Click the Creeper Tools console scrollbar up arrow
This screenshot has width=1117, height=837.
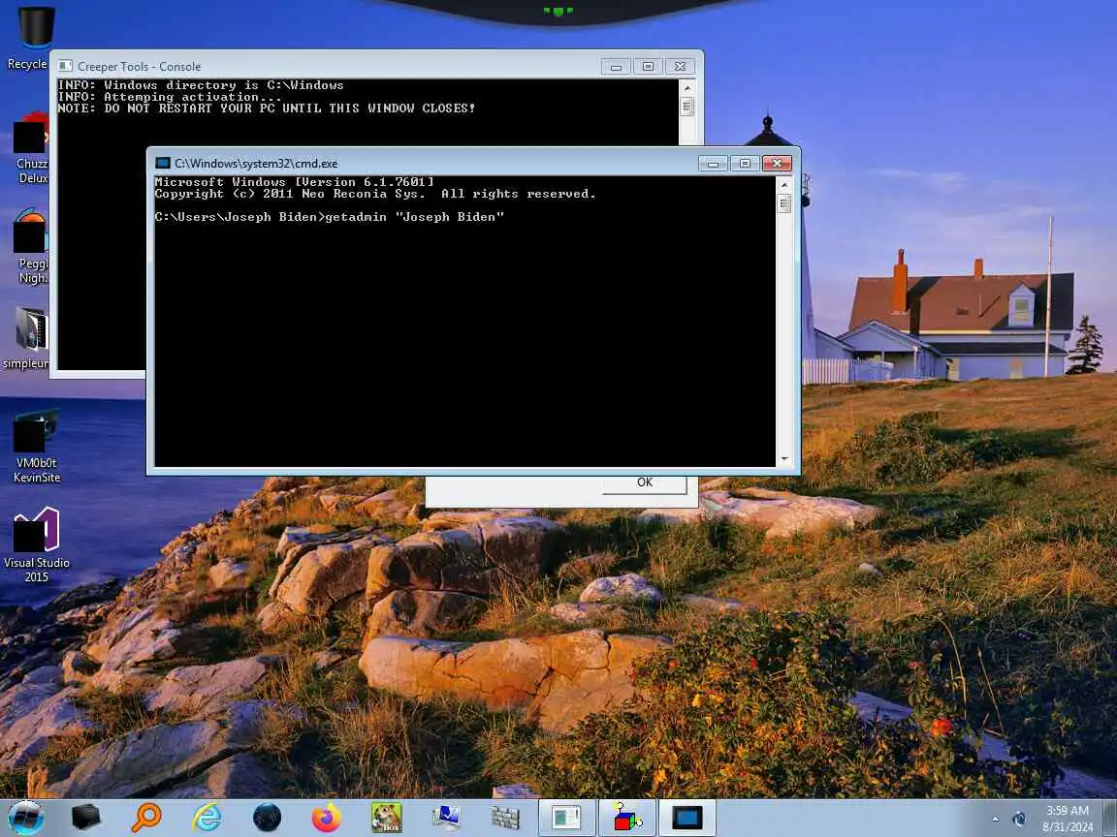point(687,87)
